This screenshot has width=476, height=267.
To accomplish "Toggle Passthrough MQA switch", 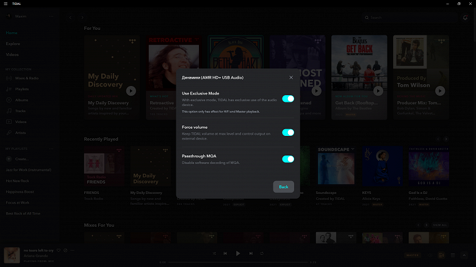I will pos(288,159).
